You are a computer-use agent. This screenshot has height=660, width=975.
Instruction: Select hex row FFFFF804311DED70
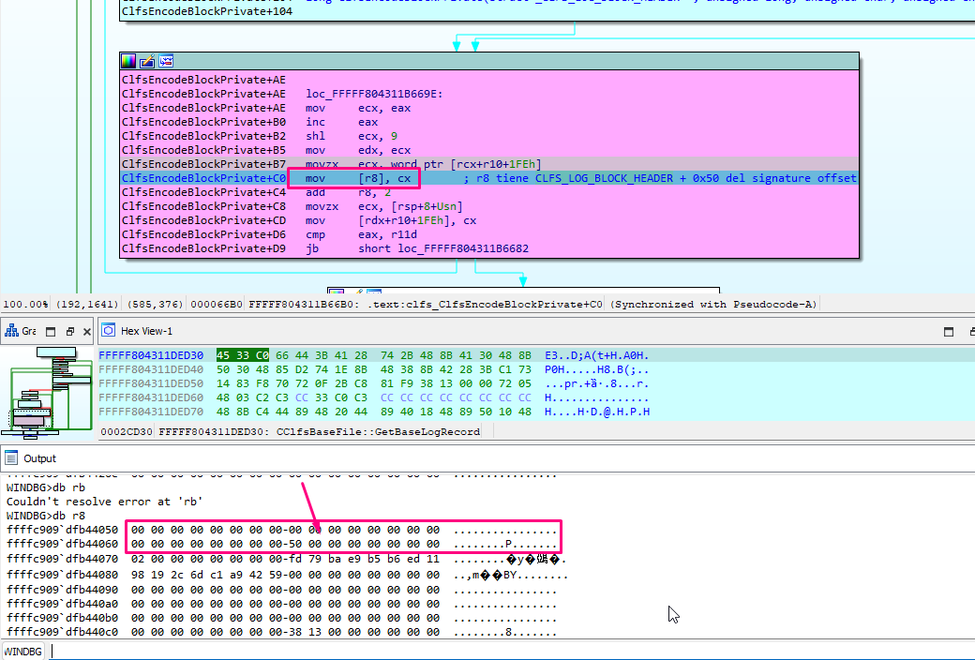tap(374, 412)
